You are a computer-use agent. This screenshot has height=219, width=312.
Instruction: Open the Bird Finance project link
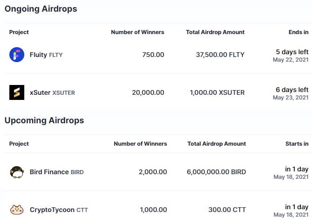coord(49,172)
